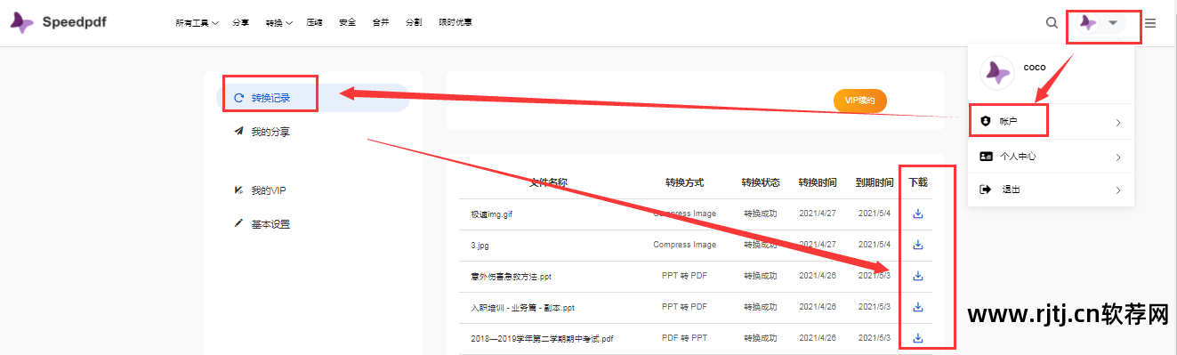
Task: Download 入职培训 - 业务篇 - 副本.ppt
Action: tap(918, 307)
